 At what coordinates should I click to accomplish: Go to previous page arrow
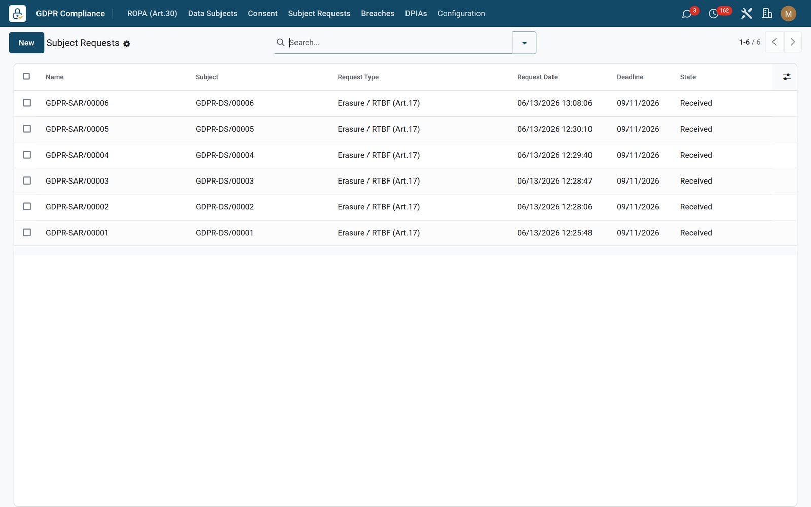(774, 42)
